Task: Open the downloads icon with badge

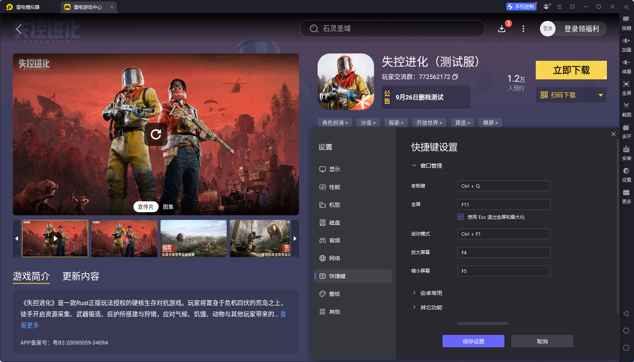Action: (x=502, y=29)
